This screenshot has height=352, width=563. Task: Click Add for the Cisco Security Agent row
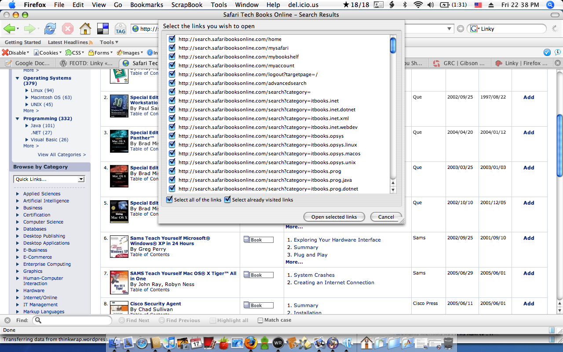point(529,304)
